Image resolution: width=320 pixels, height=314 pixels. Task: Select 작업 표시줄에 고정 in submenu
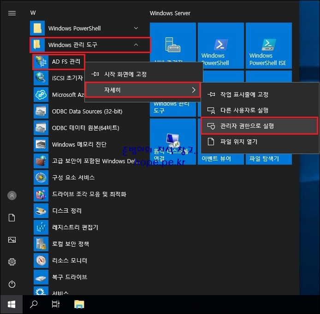(260, 95)
